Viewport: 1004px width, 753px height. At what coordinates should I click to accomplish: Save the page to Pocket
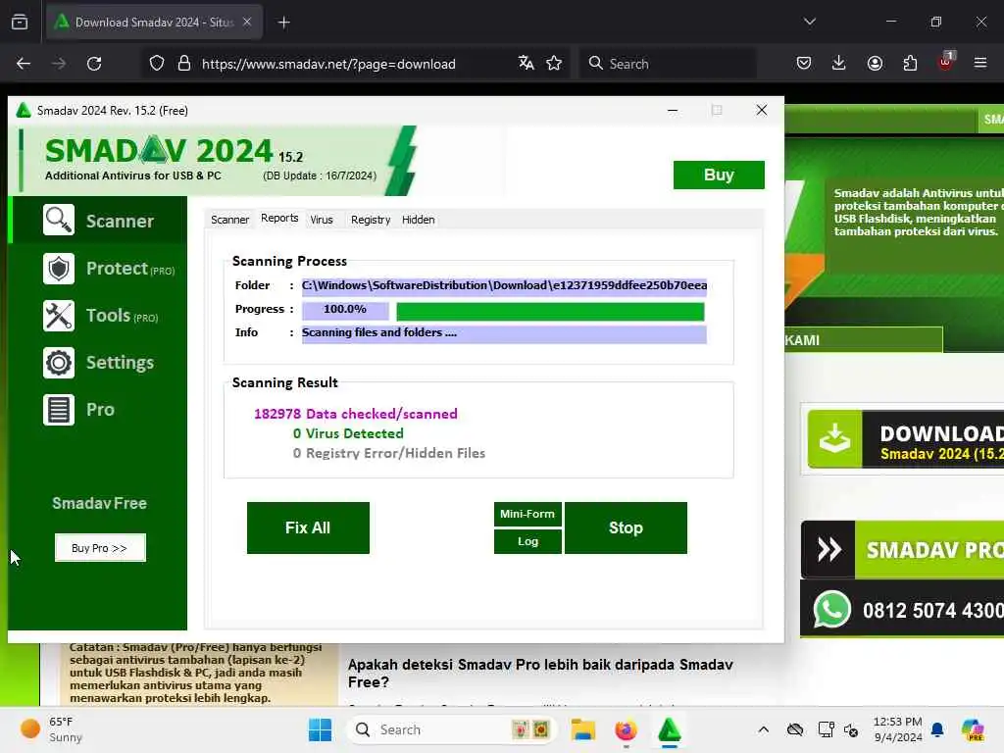click(804, 63)
